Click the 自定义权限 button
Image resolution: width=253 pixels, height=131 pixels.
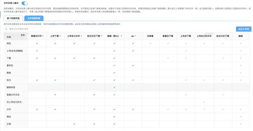pyautogui.click(x=244, y=29)
